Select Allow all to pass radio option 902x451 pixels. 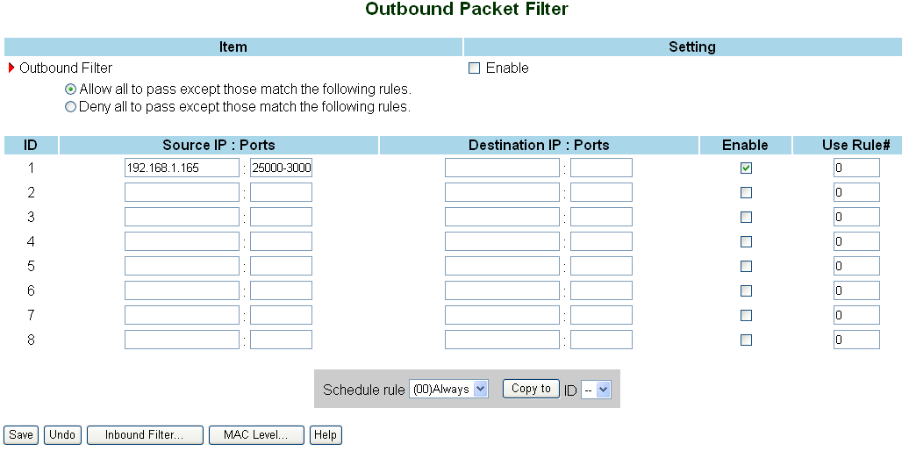click(x=71, y=89)
